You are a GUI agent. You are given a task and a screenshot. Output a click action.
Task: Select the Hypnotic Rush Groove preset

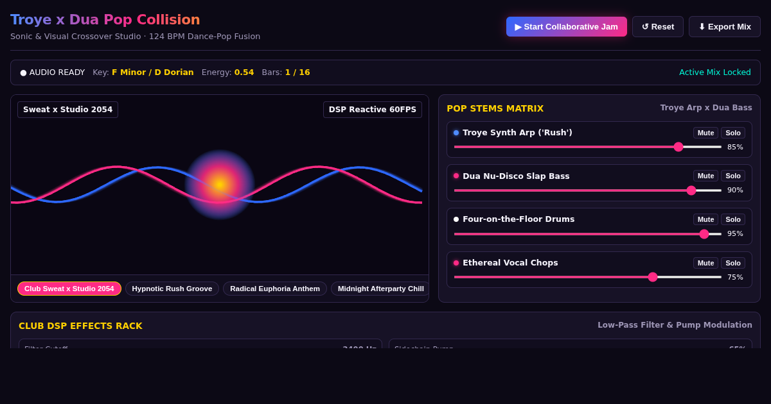coord(172,289)
